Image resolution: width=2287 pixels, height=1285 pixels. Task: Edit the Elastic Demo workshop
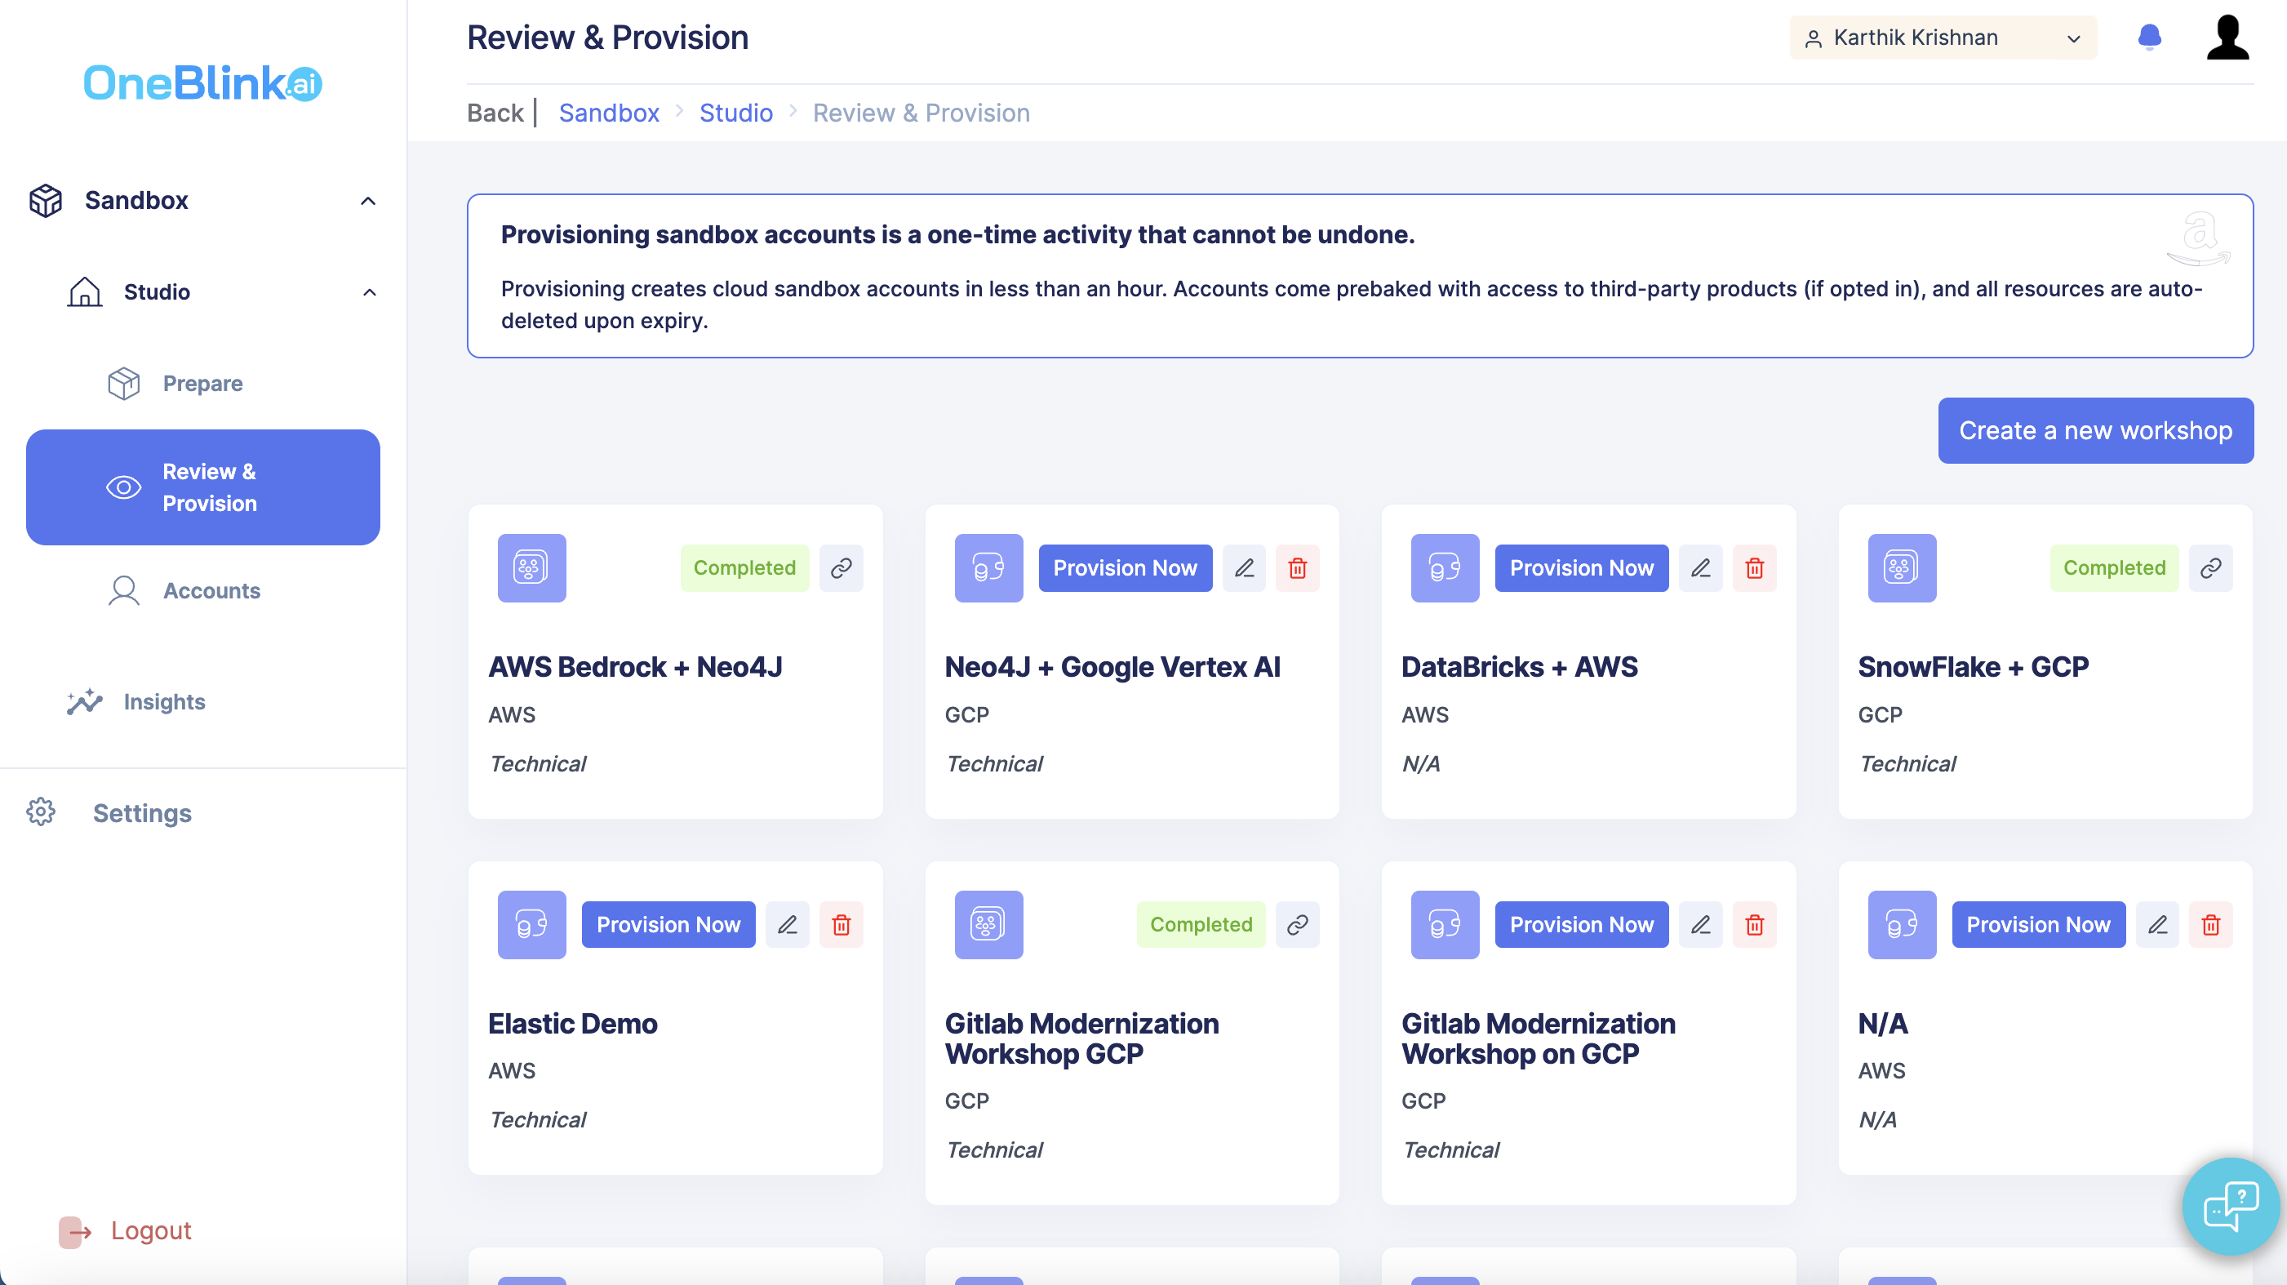pos(788,924)
